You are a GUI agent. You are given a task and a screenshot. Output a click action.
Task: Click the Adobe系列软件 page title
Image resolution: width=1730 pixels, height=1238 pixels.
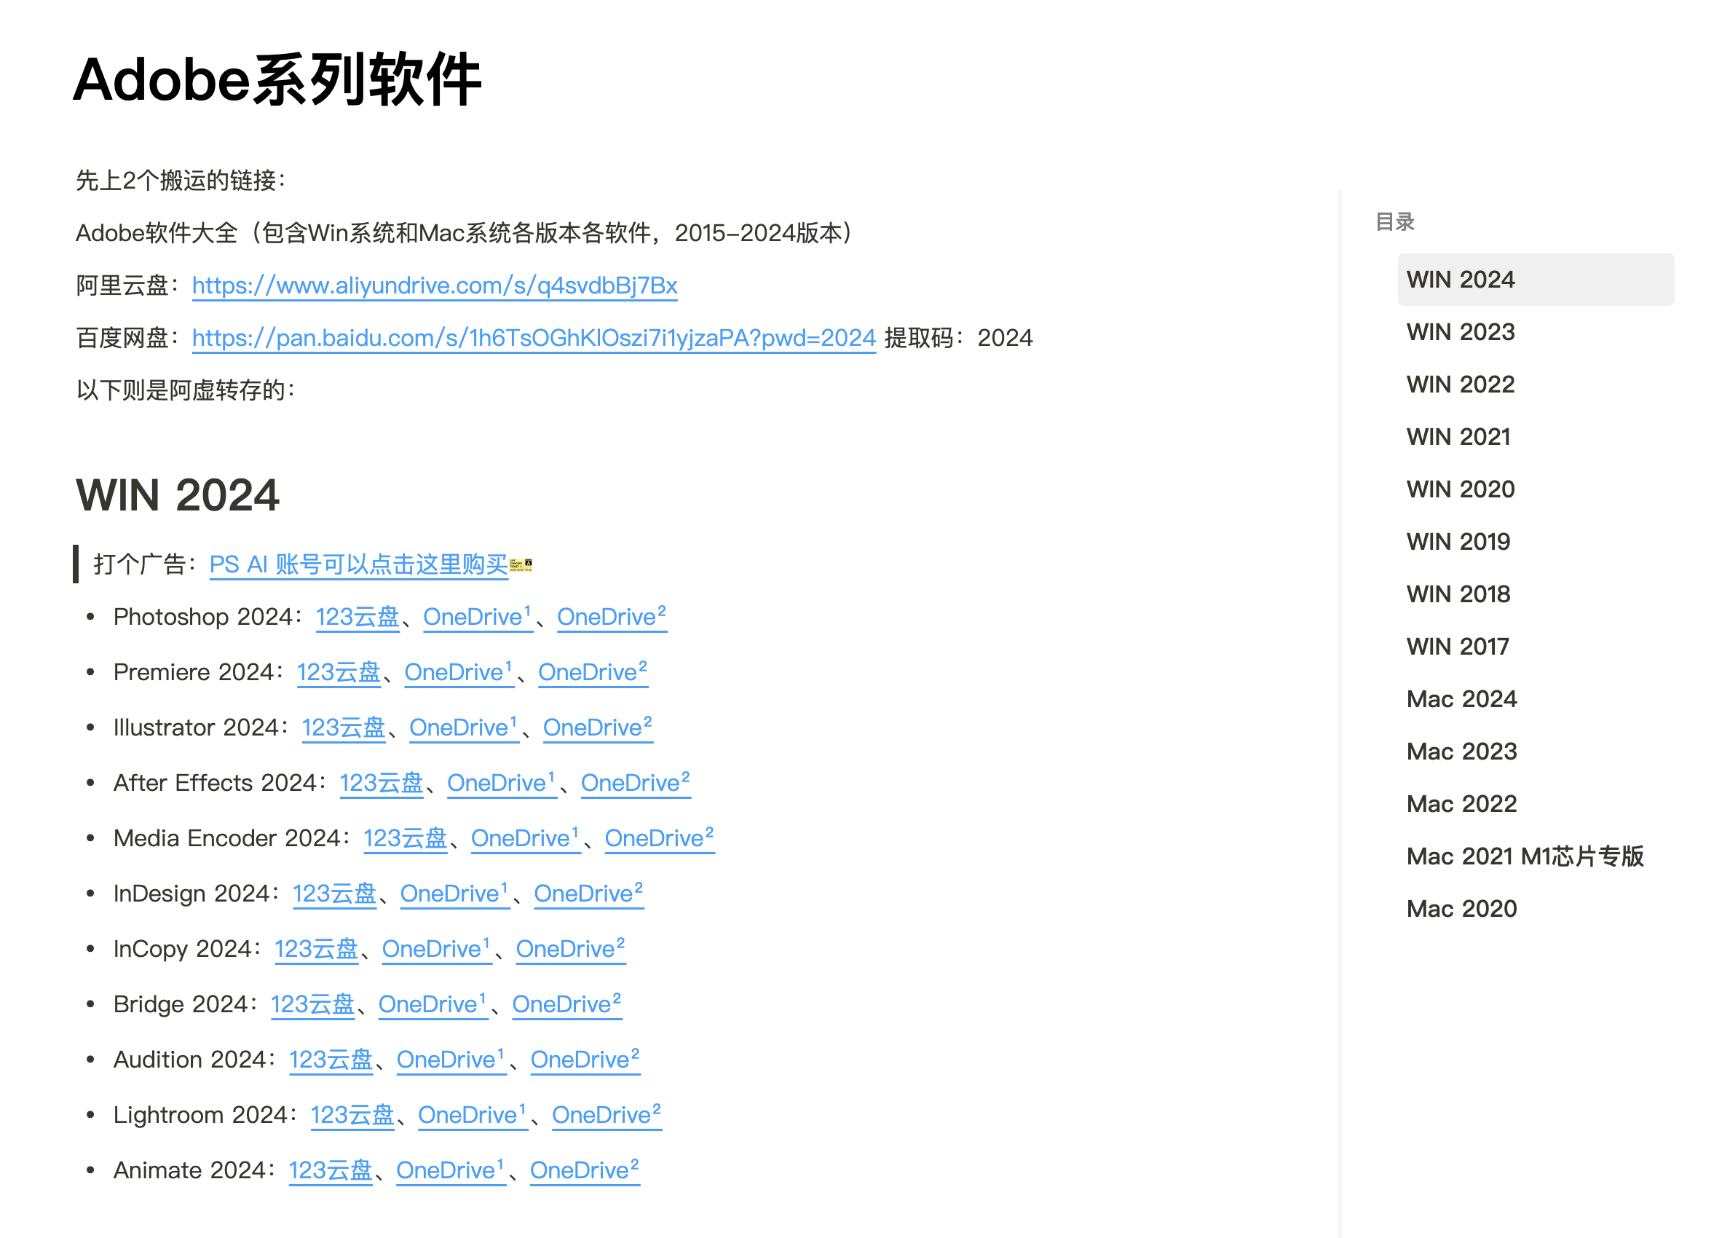pos(277,80)
